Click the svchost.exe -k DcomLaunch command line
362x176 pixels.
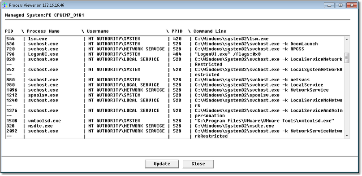tap(256, 44)
